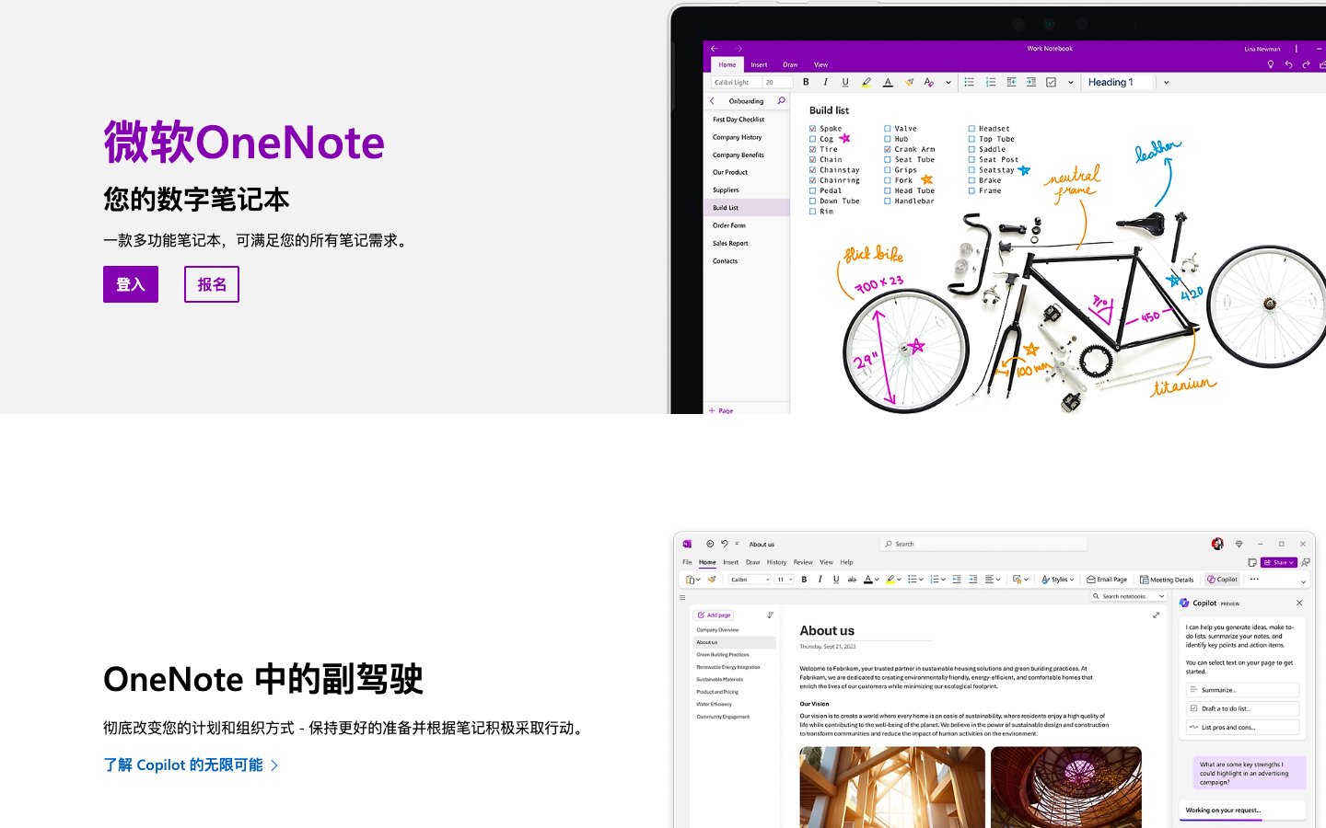The width and height of the screenshot is (1326, 828).
Task: Click the sort pages icon next to Add page
Action: click(x=771, y=615)
